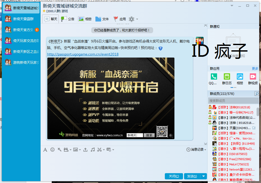Open the 群日历 calendar app

point(227,79)
